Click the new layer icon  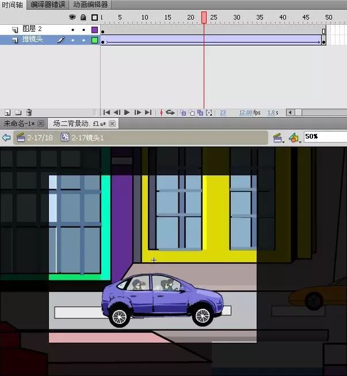pyautogui.click(x=7, y=113)
